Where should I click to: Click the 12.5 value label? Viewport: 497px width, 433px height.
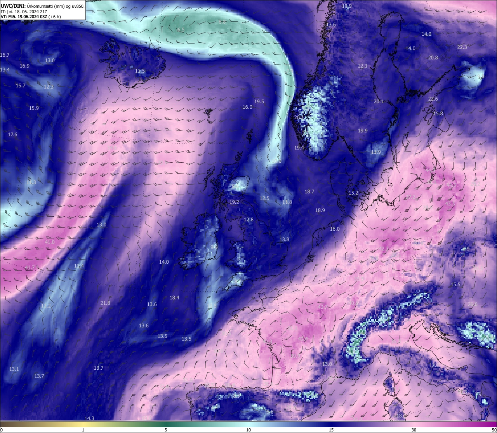pos(264,198)
